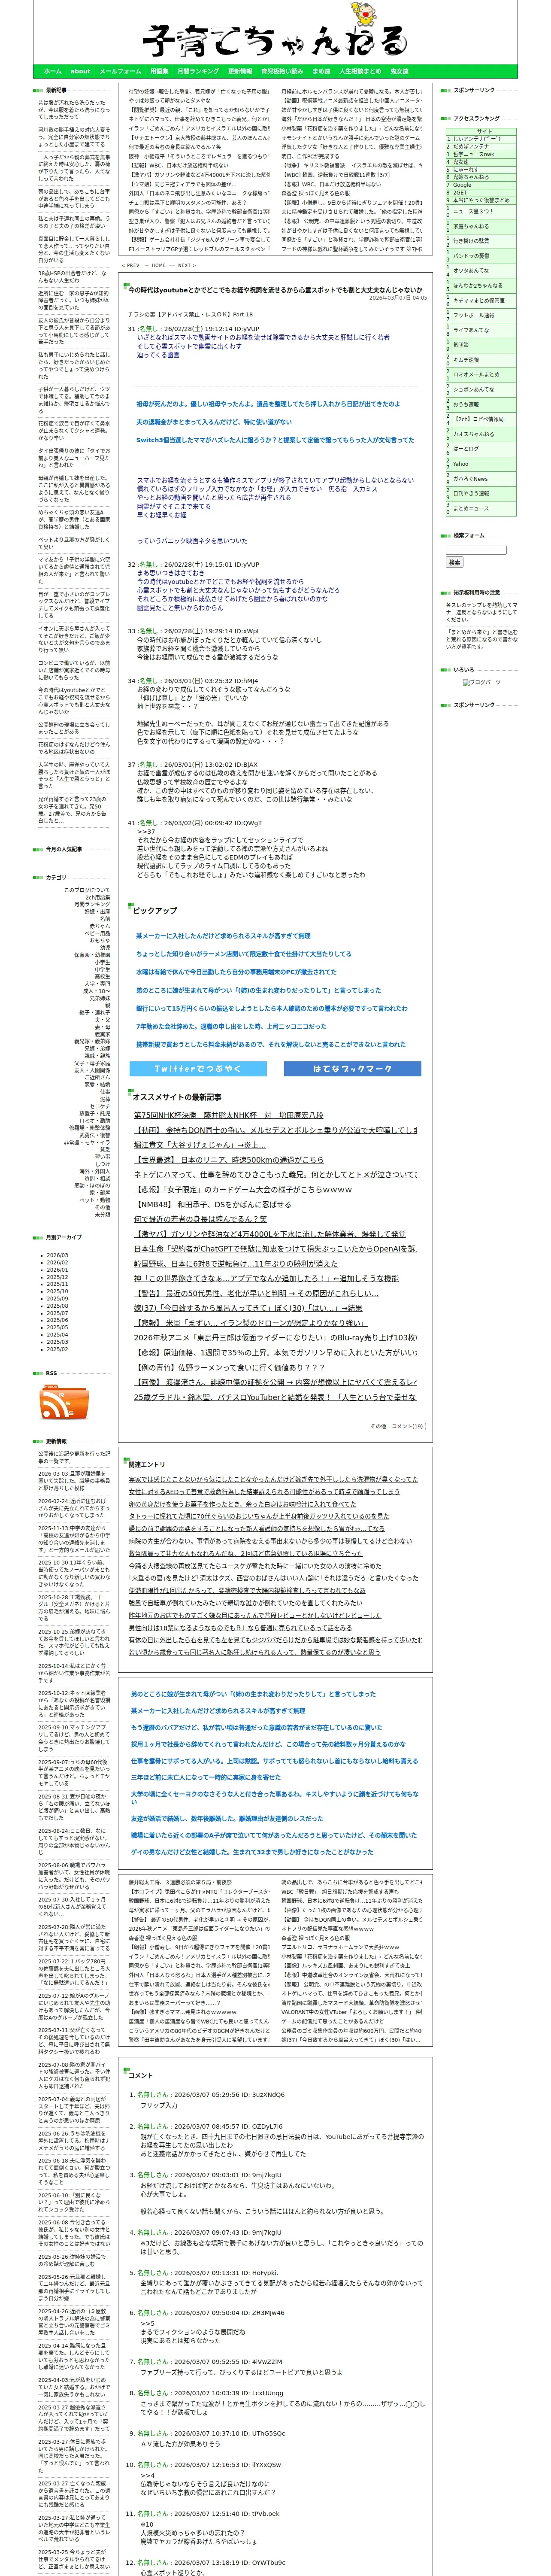Screen dimensions: 551x2576
Task: Click the ブログパーツ icon in sidebar
Action: click(481, 682)
